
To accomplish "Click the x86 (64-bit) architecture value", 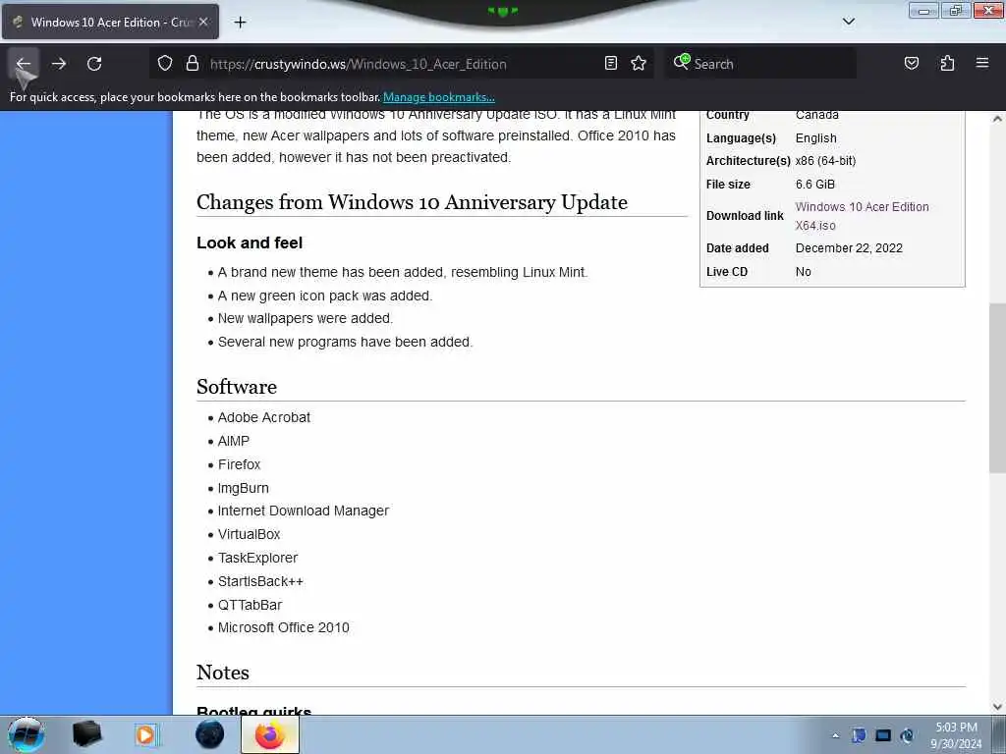I will click(825, 161).
